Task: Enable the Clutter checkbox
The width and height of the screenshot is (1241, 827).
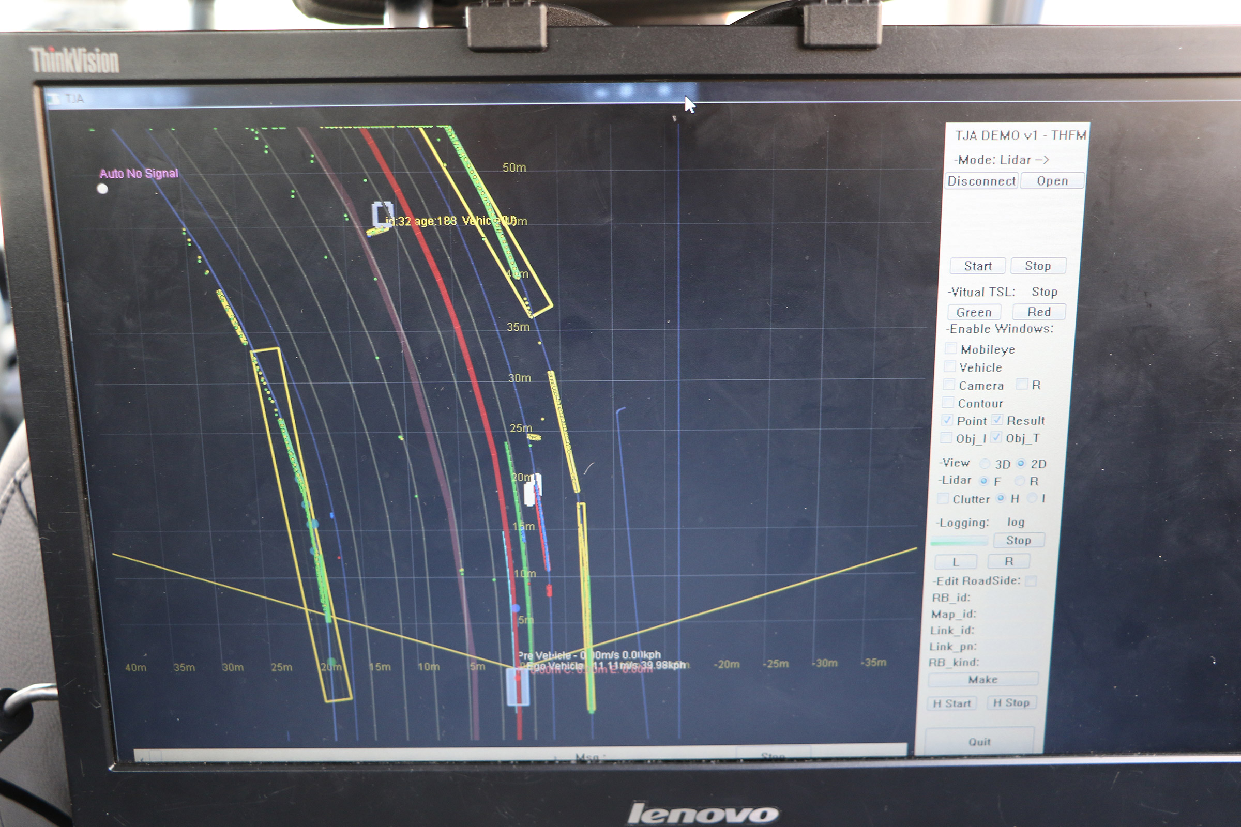Action: click(942, 498)
